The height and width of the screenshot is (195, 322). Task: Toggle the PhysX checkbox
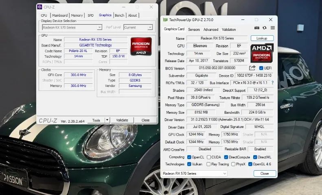233,164
